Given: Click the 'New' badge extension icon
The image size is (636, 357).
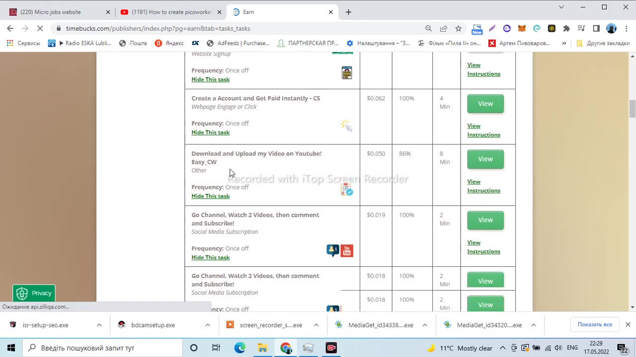Looking at the screenshot, I should pyautogui.click(x=477, y=29).
